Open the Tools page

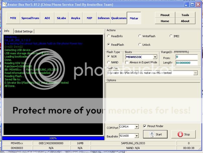coord(185,15)
